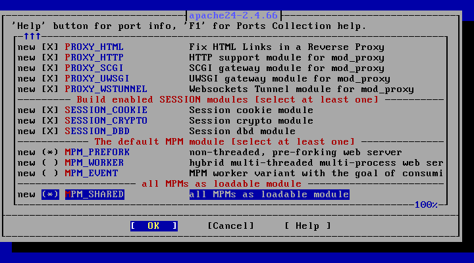The width and height of the screenshot is (474, 263).
Task: Click 'hybrid multi-threaded multi-process' description
Action: [316, 163]
